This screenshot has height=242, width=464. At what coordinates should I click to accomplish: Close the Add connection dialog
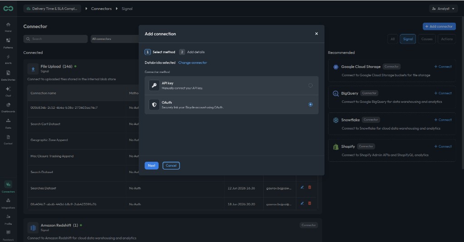tap(316, 34)
